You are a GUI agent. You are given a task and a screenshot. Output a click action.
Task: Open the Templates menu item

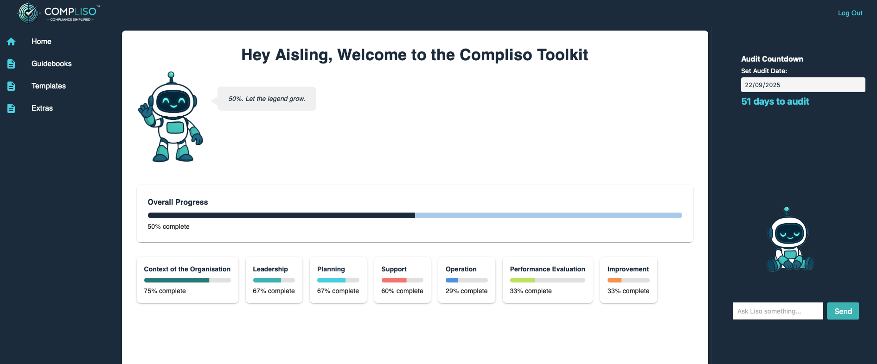[49, 86]
